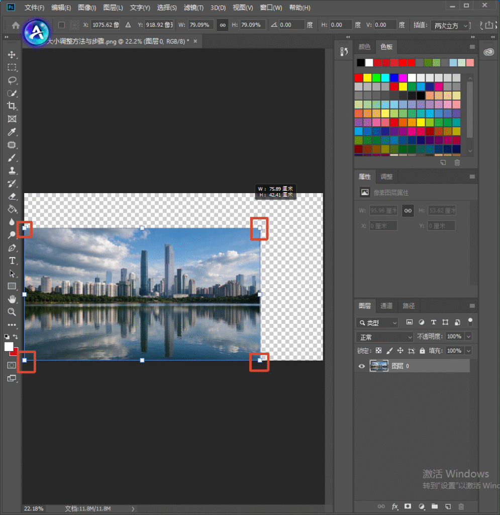This screenshot has height=515, width=500.
Task: Delete layer with the Layers trash icon
Action: [x=461, y=506]
